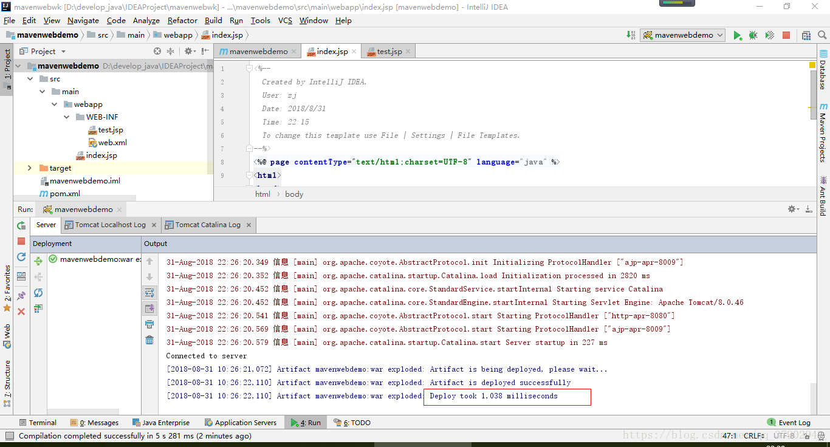Close Run tab with red X icon

click(21, 311)
